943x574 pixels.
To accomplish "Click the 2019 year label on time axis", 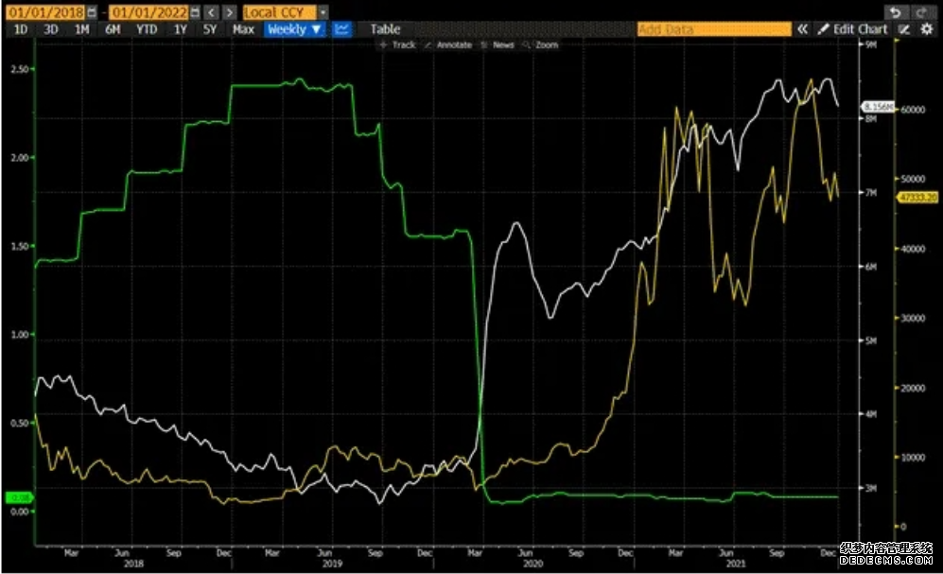I will click(x=332, y=564).
